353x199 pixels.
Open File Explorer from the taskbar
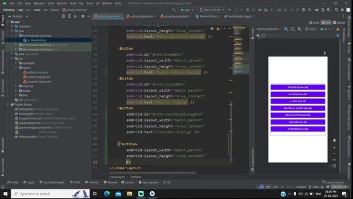(130, 193)
